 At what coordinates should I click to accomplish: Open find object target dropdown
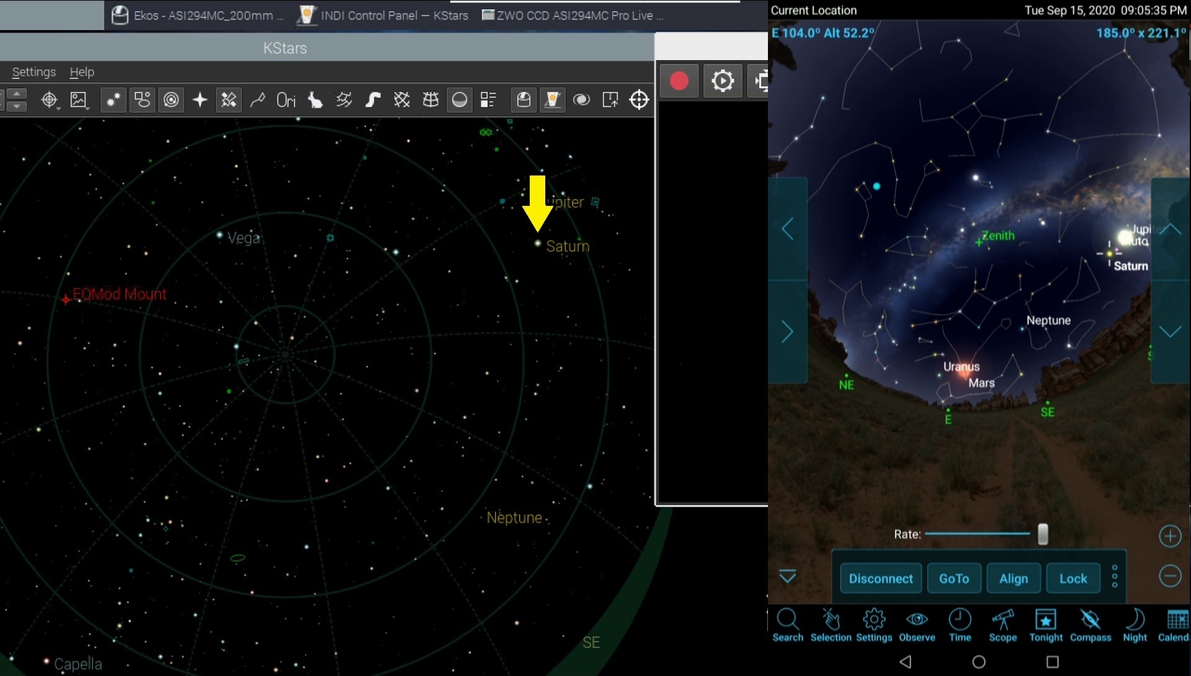(x=50, y=100)
